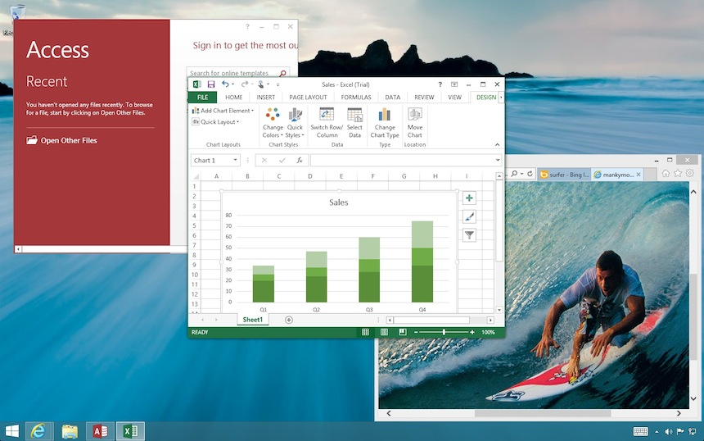Click the 100% zoom level in Excel

click(x=488, y=332)
